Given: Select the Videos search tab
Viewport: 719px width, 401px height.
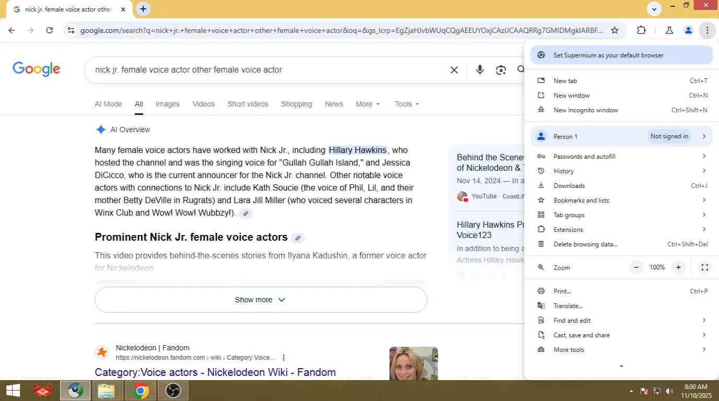Looking at the screenshot, I should [x=203, y=104].
